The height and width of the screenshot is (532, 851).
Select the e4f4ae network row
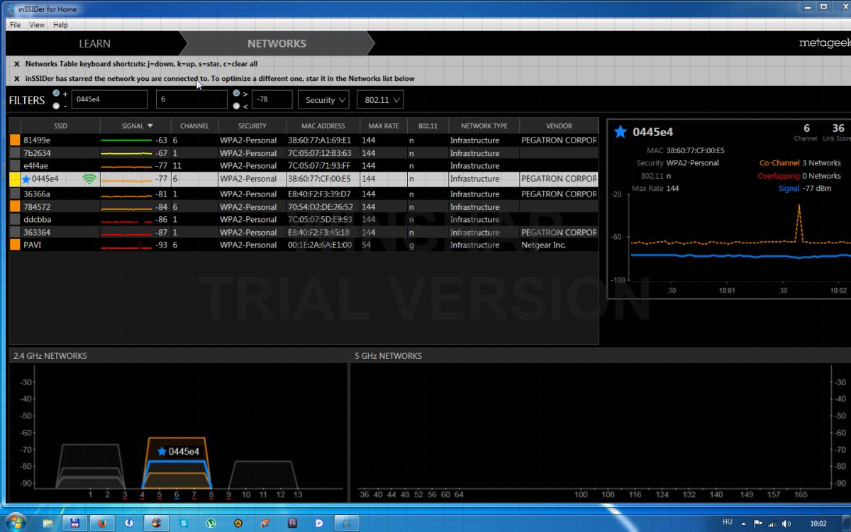point(304,166)
